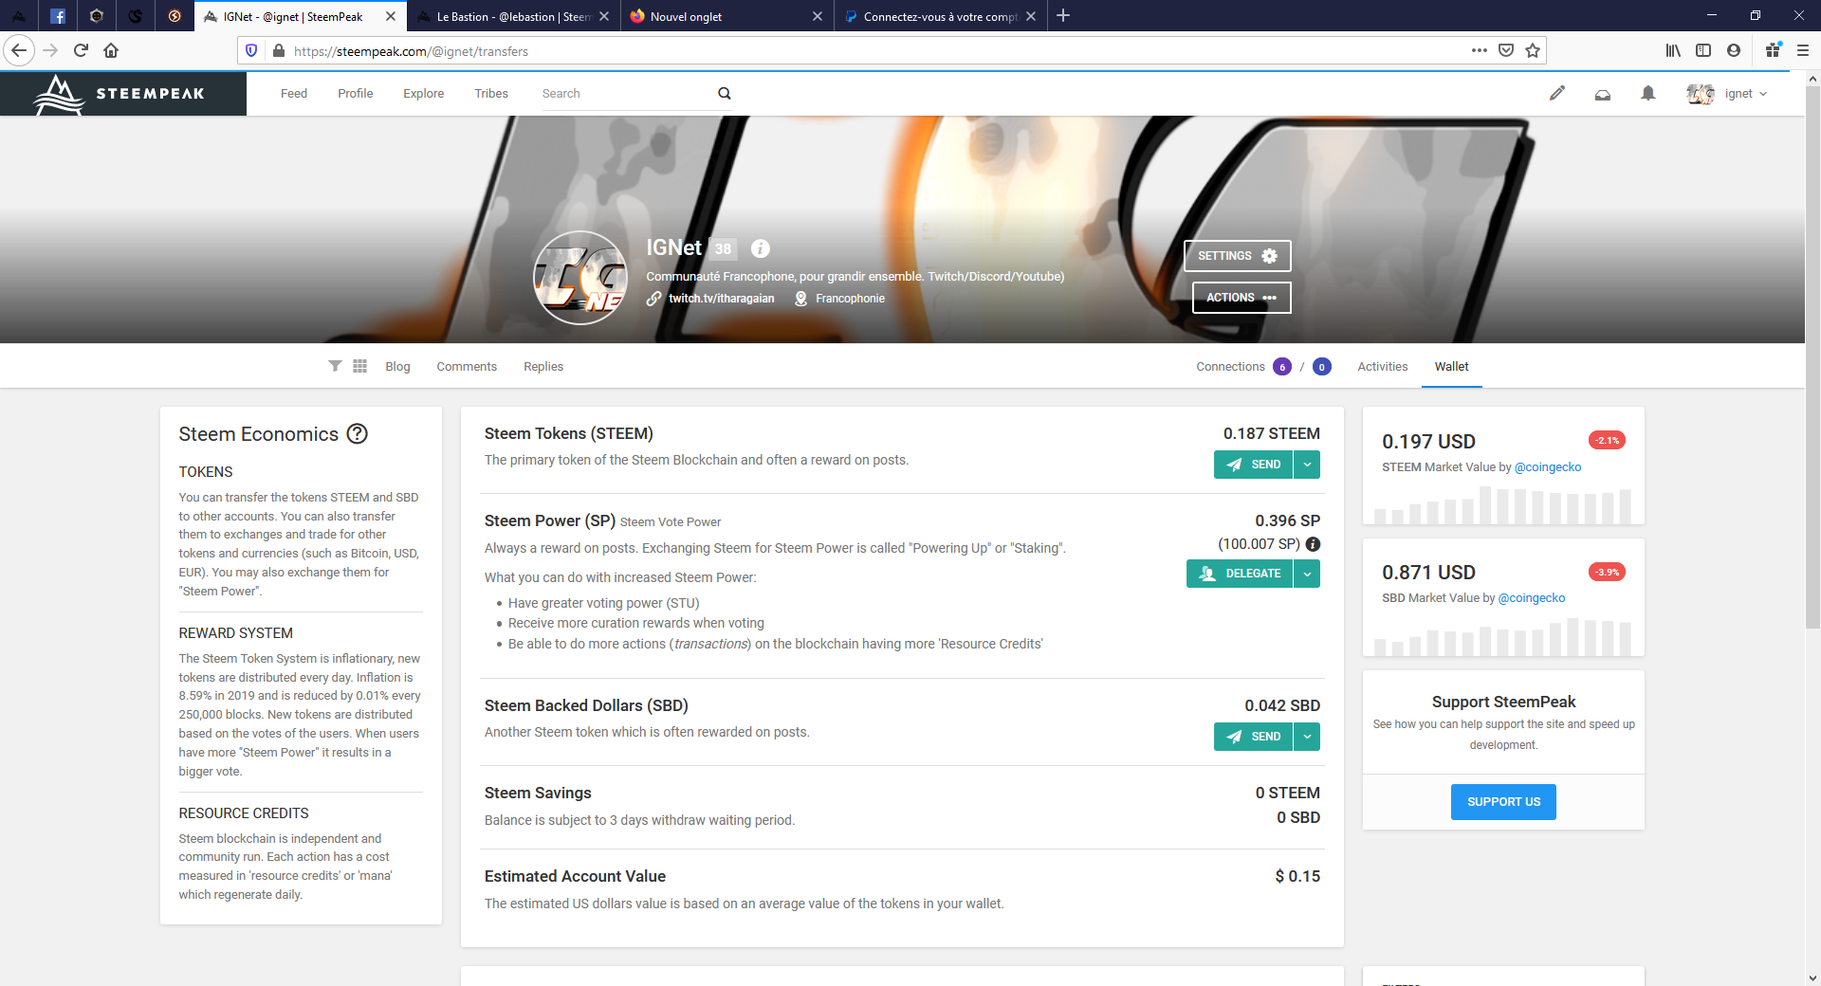The width and height of the screenshot is (1821, 986).
Task: Bookmark page with the star icon
Action: (x=1533, y=51)
